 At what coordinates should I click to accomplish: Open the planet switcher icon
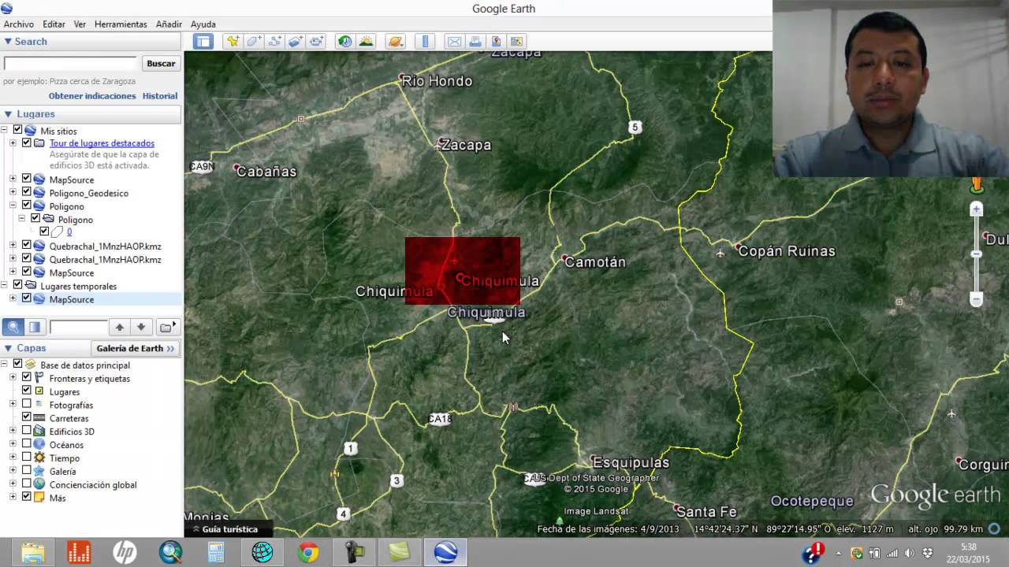click(396, 42)
